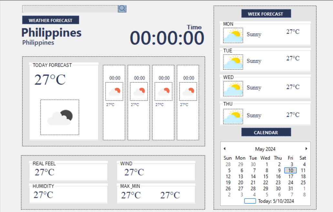Screen dimensions: 333x212
Task: Select June 8 in the calendar
Action: click(304, 195)
